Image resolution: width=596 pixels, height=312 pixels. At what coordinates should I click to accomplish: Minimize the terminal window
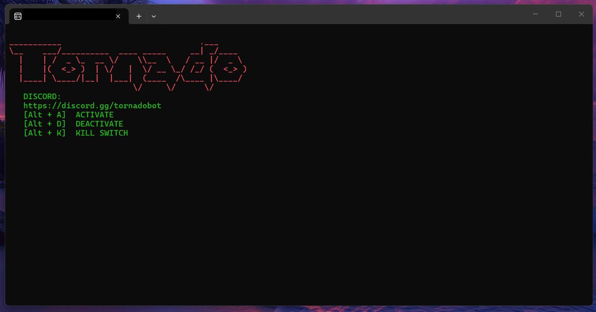coord(535,14)
